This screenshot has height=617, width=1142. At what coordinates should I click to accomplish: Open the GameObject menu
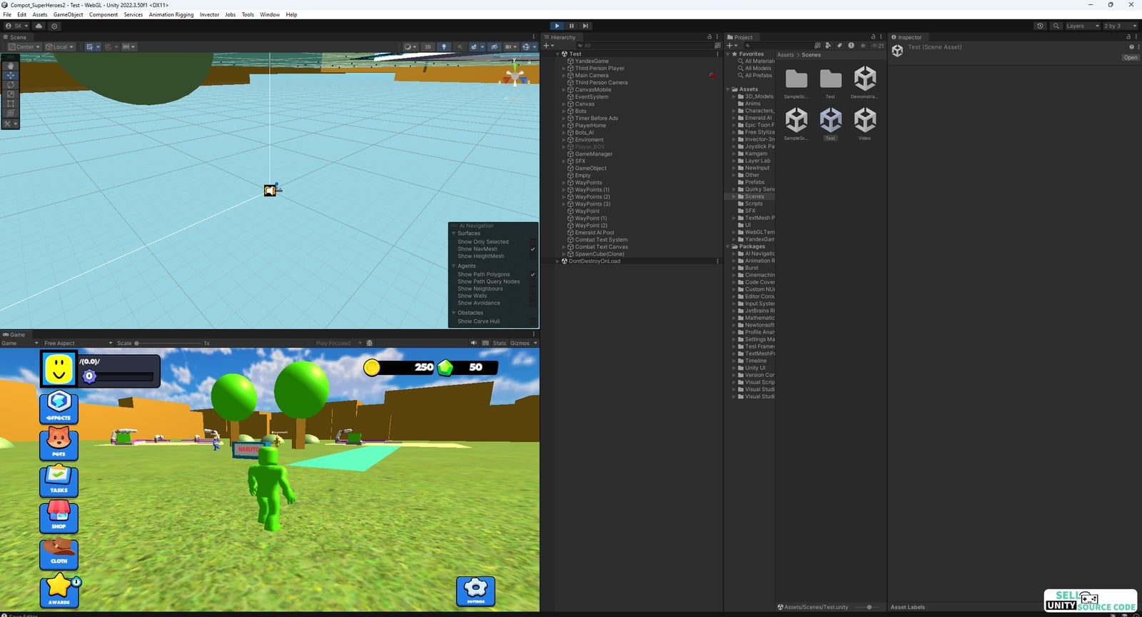pyautogui.click(x=68, y=14)
